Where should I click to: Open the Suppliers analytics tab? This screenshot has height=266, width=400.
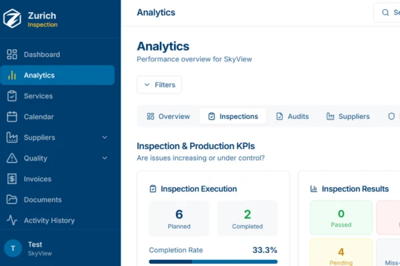pos(348,116)
